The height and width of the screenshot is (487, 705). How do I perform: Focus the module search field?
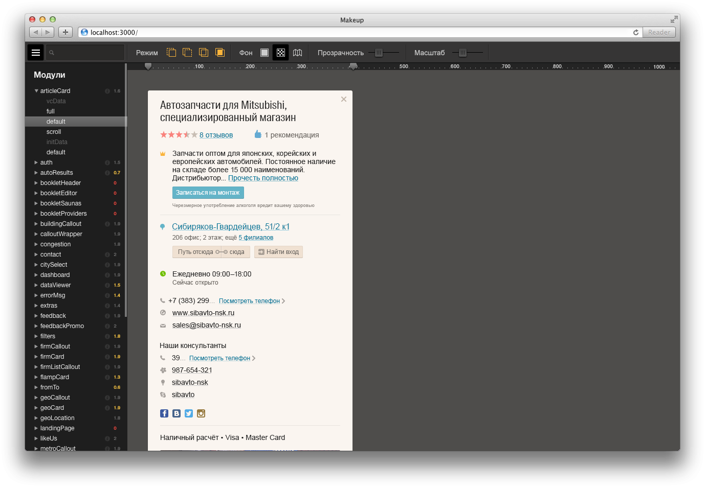85,53
